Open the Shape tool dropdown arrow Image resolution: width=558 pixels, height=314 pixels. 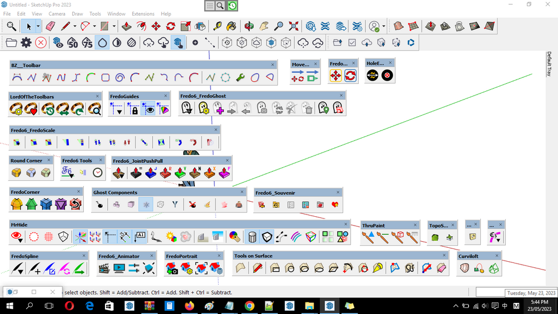(114, 26)
